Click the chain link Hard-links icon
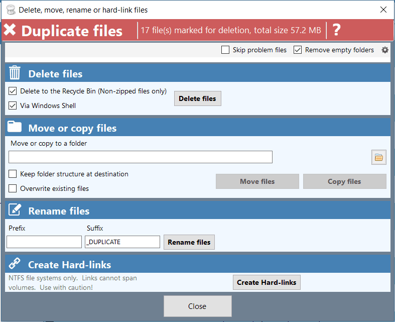The height and width of the screenshot is (322, 395). tap(15, 263)
